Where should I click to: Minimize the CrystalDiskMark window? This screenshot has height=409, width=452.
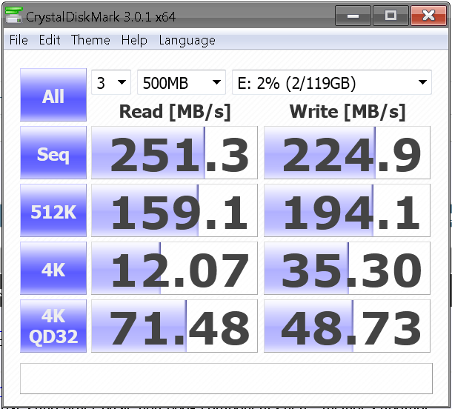pyautogui.click(x=353, y=16)
